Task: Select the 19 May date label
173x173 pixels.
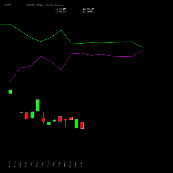Action: click(65, 164)
